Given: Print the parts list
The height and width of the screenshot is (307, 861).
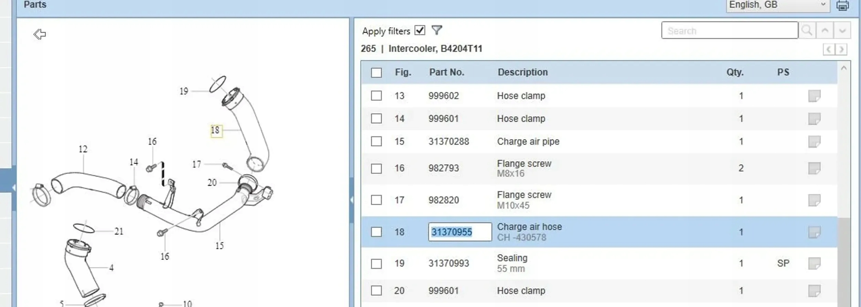Looking at the screenshot, I should pos(842,6).
